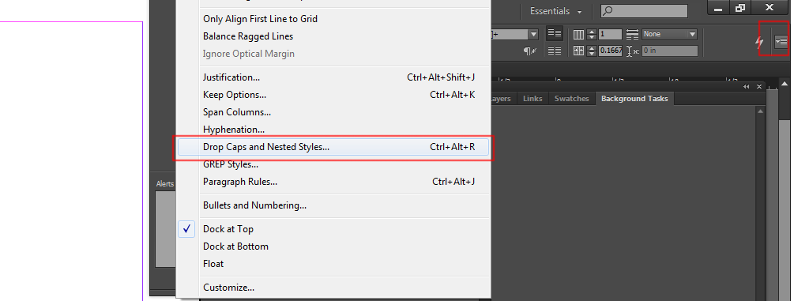Open the Links panel tab
This screenshot has width=794, height=301.
pos(532,99)
